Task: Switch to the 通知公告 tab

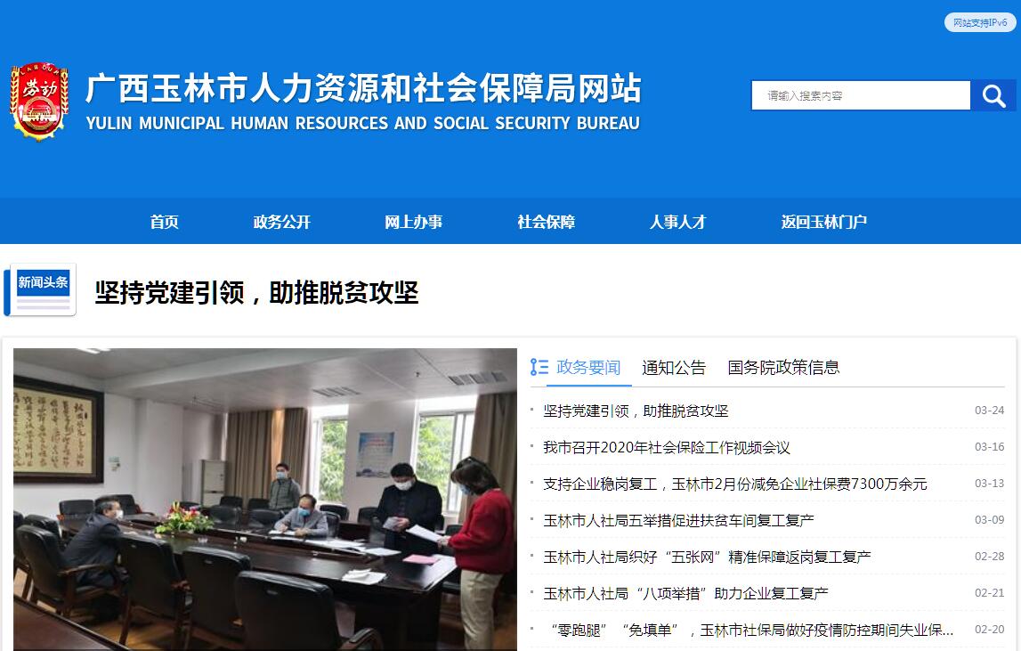Action: (674, 368)
